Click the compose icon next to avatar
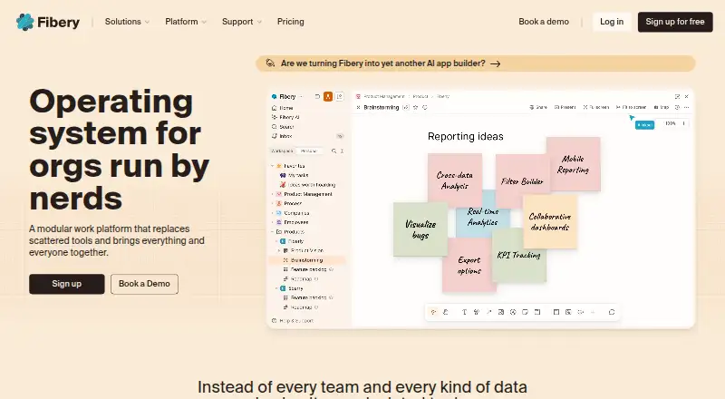 pyautogui.click(x=339, y=97)
